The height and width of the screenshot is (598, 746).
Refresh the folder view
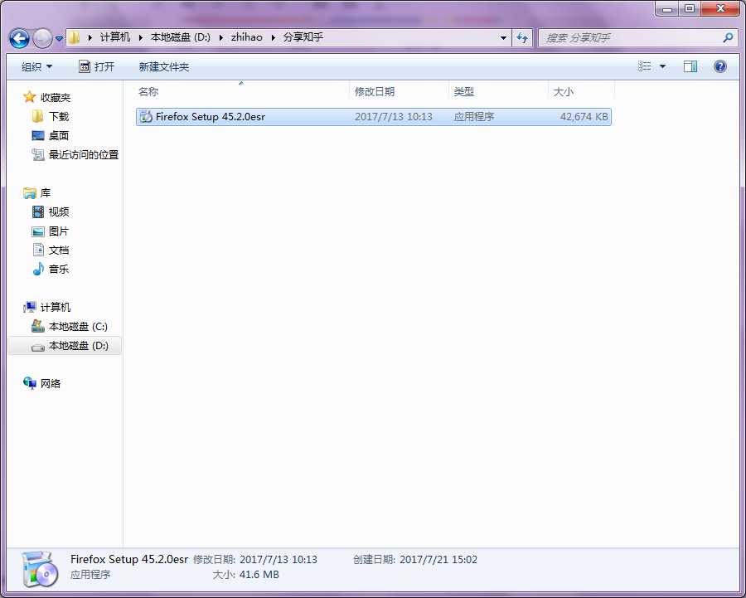[x=522, y=37]
